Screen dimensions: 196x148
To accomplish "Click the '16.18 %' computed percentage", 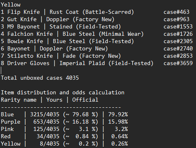I will [x=84, y=122].
